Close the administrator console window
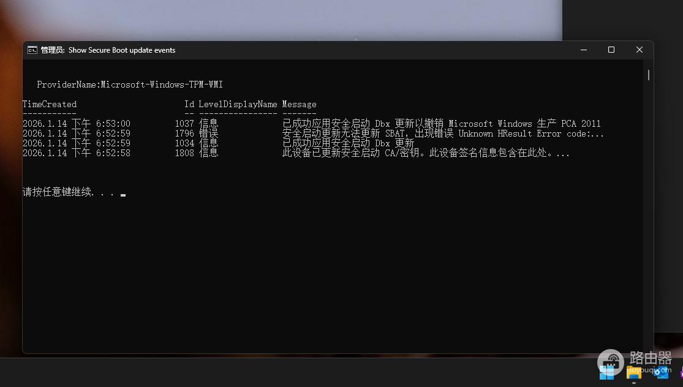The image size is (683, 387). [639, 50]
